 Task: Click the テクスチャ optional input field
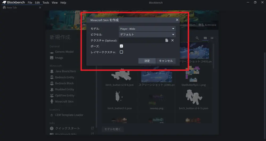141,40
